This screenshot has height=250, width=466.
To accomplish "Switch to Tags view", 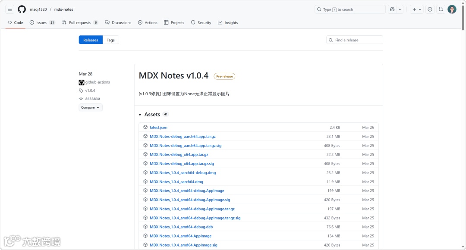I will pos(110,40).
